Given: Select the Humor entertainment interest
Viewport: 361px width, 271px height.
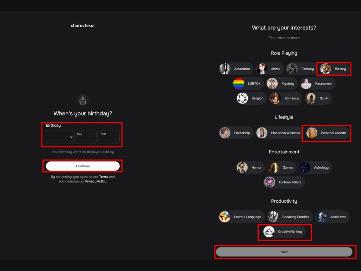Looking at the screenshot, I should point(251,167).
